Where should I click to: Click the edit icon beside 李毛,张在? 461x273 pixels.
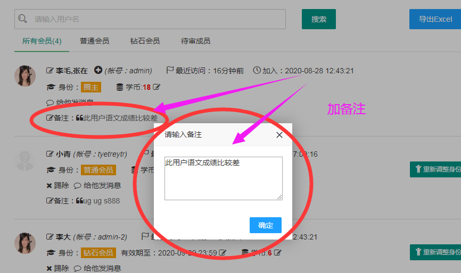coord(50,71)
